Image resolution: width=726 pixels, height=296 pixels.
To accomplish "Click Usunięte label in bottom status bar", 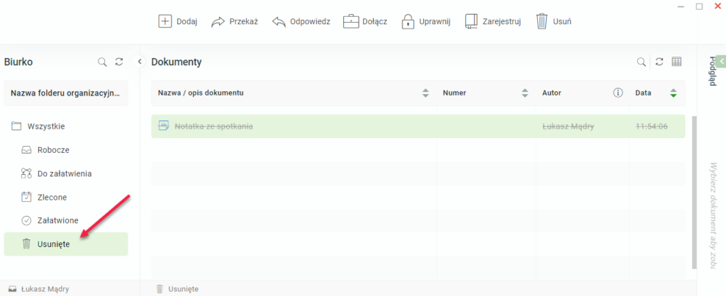I will coord(184,289).
